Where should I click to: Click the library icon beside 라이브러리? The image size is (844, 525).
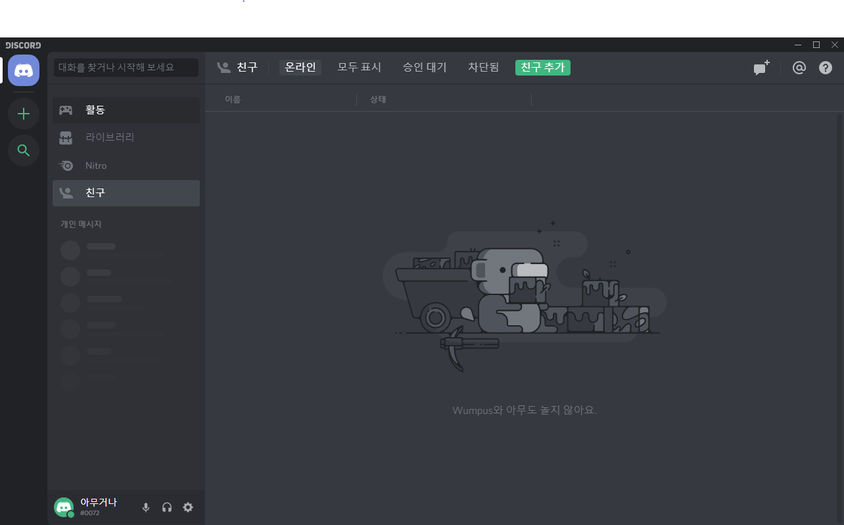(x=66, y=138)
